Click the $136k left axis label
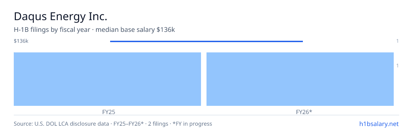This screenshot has height=137, width=413. [x=21, y=41]
